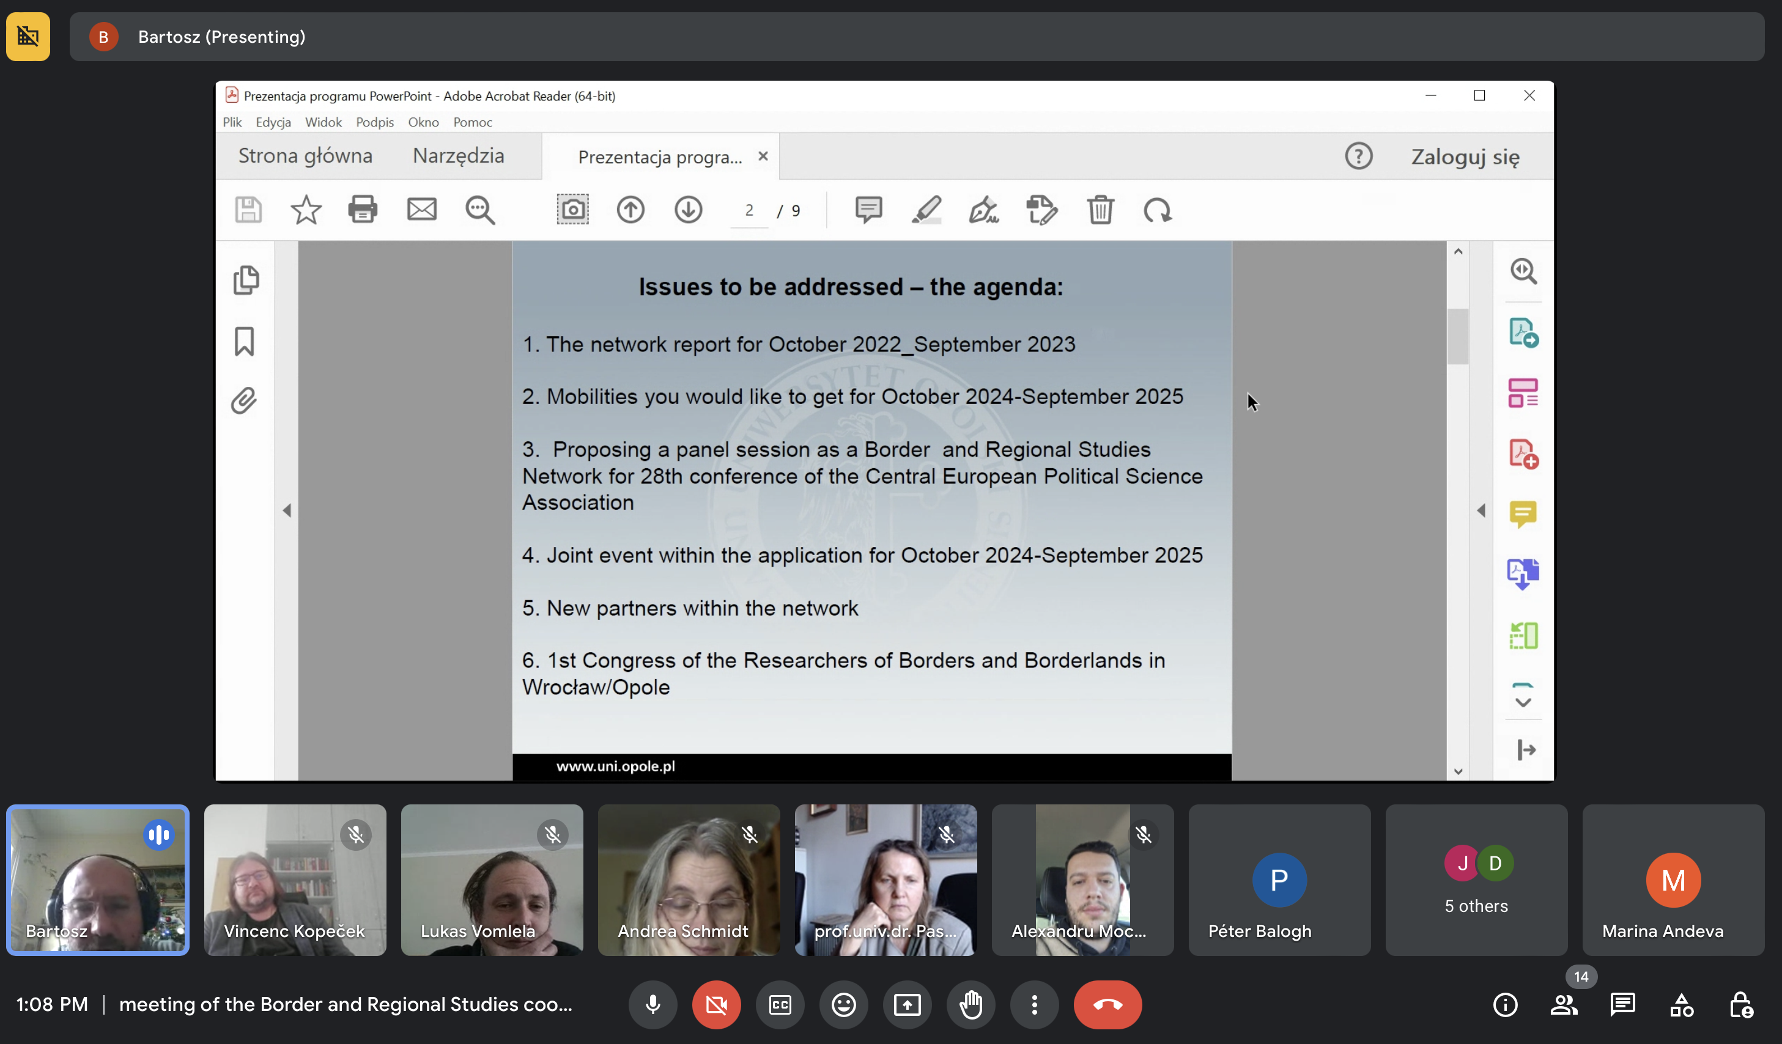
Task: Click Present now share screen button
Action: 908,1004
